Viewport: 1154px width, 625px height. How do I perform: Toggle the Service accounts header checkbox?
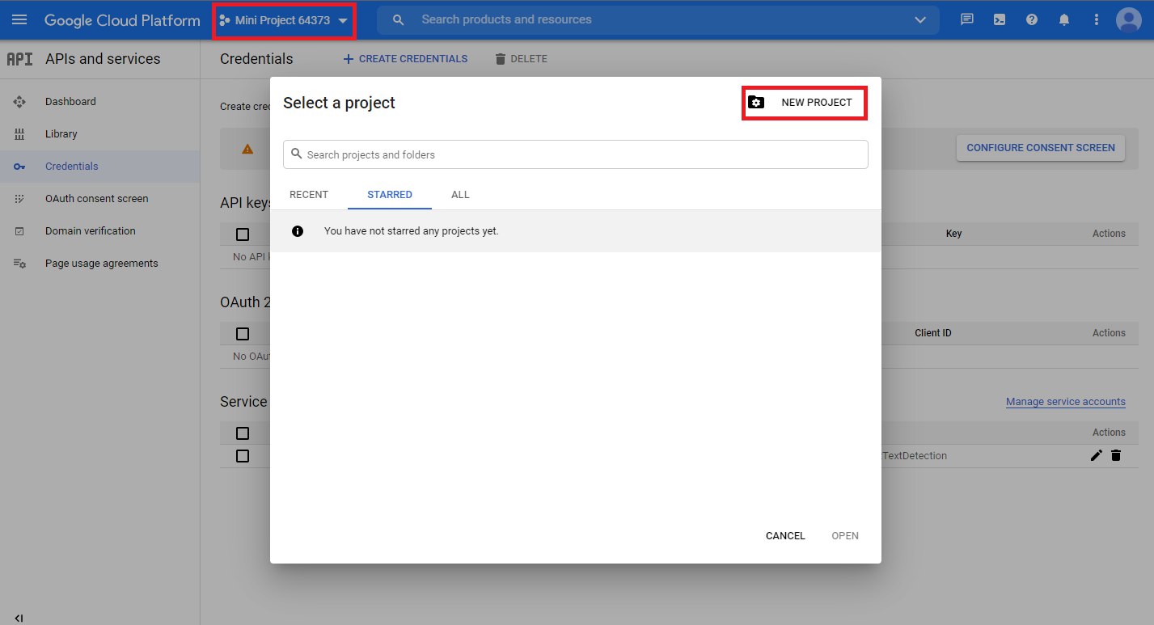[243, 433]
